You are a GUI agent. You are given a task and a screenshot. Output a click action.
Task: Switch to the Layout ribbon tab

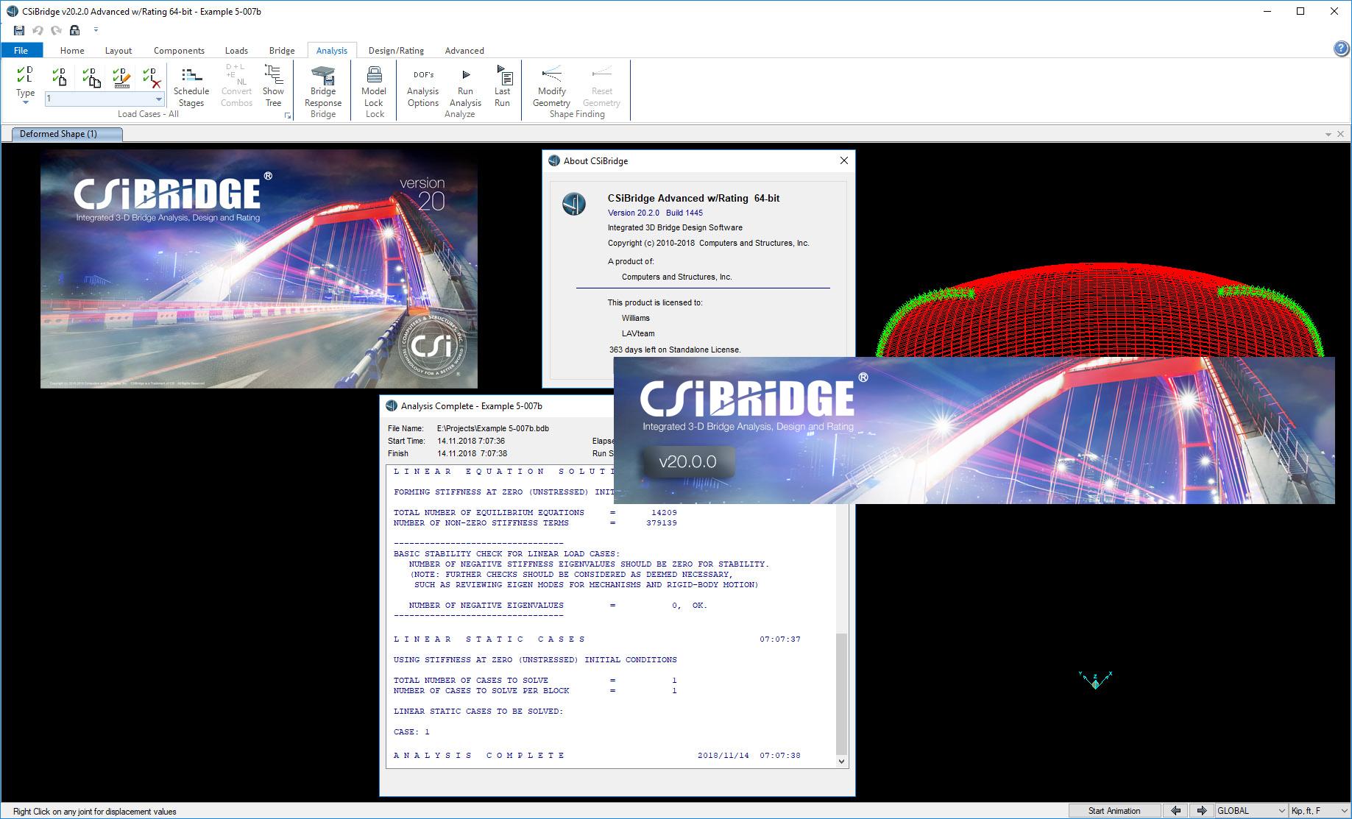coord(118,50)
